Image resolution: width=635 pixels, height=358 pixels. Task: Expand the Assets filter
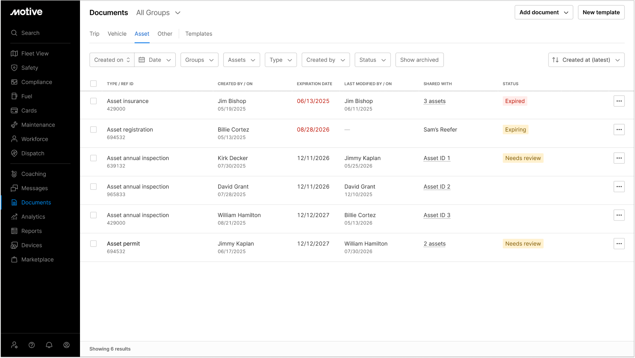(242, 60)
